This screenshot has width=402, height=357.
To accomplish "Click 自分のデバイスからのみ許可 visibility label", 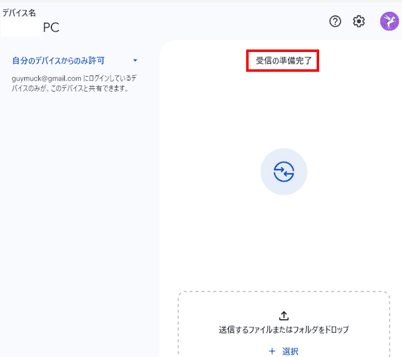I will [59, 61].
